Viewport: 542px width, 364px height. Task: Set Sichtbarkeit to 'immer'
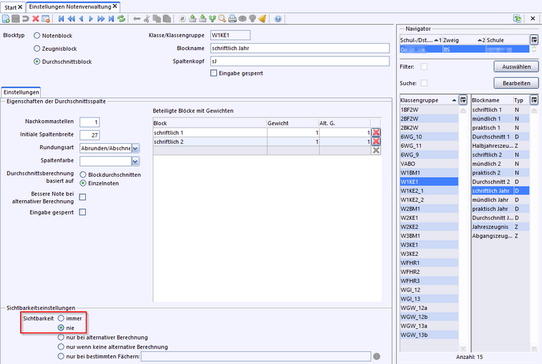[x=62, y=317]
